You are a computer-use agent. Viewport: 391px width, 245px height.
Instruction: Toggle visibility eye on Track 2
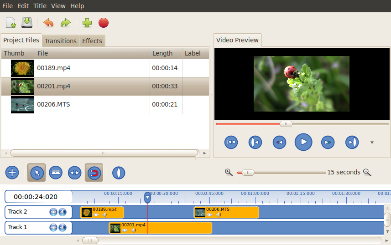point(53,212)
